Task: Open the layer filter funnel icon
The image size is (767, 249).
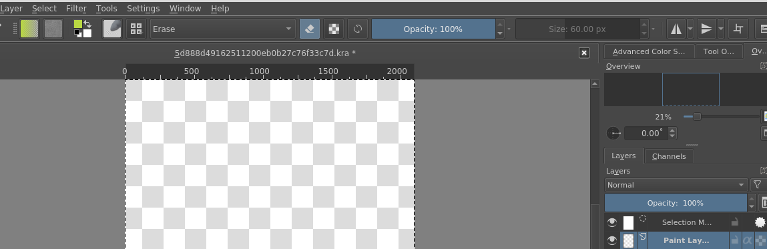Action: tap(757, 184)
